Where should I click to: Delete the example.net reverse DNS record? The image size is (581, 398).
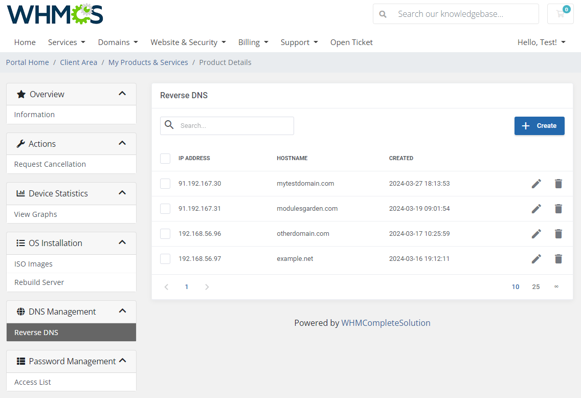558,259
